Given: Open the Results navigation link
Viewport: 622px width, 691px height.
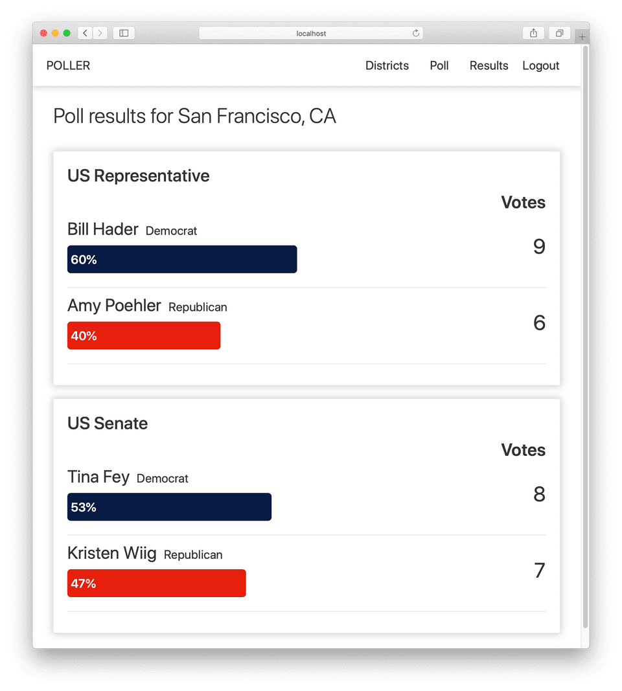Looking at the screenshot, I should tap(489, 65).
